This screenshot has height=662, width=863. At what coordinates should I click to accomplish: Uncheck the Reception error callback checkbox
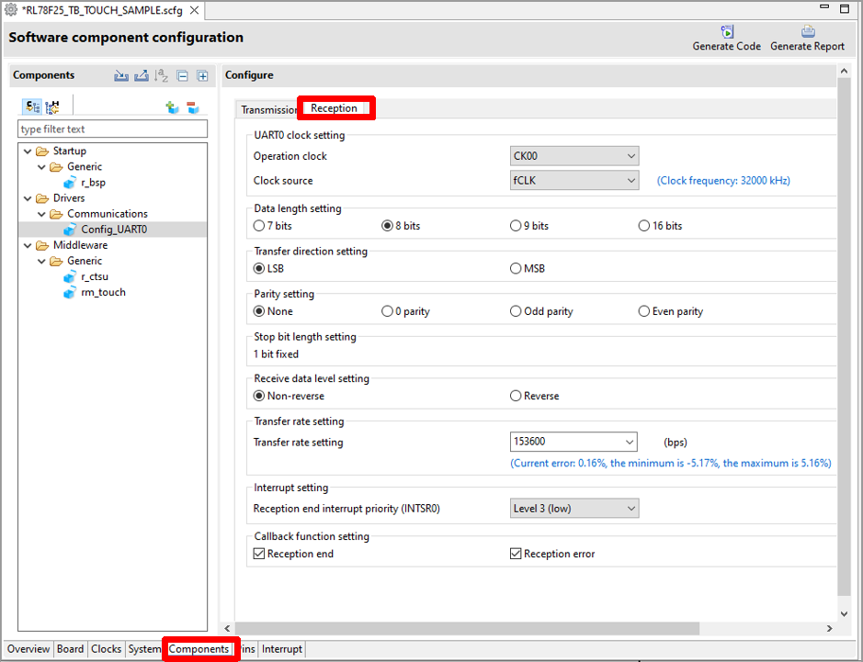517,554
